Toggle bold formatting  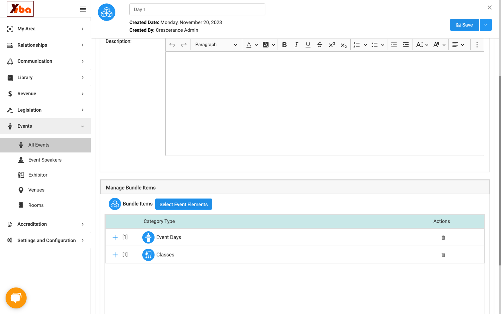tap(285, 45)
